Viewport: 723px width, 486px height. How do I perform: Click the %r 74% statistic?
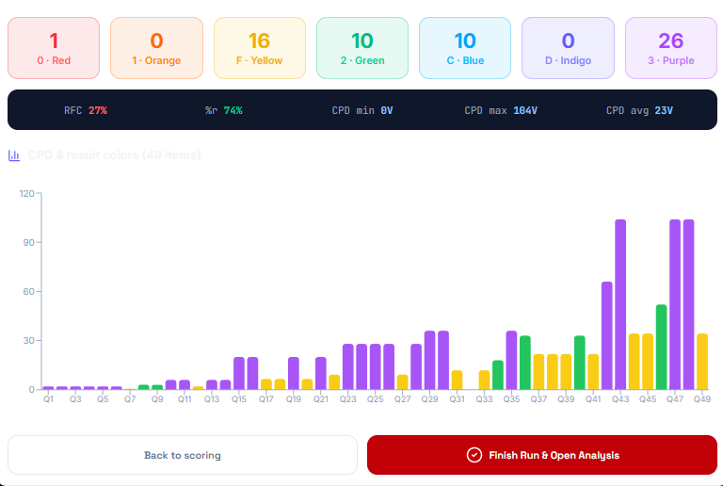pyautogui.click(x=224, y=110)
